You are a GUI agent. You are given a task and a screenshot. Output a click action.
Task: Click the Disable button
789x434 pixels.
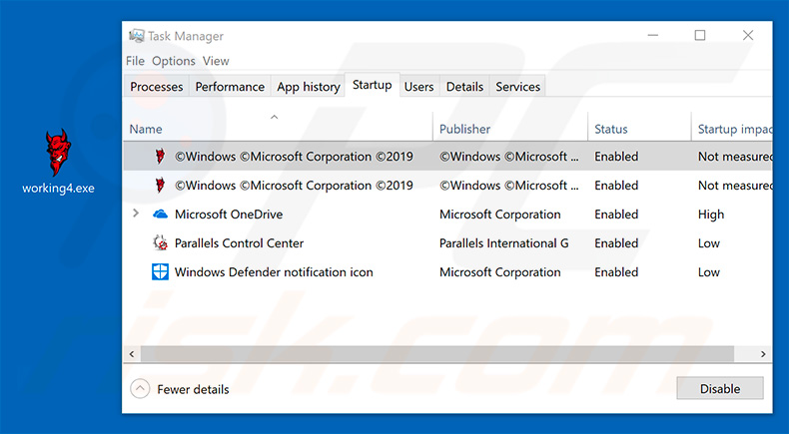pyautogui.click(x=720, y=389)
